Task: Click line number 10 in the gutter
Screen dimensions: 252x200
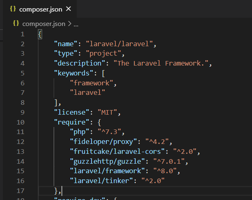Action: tap(20, 122)
